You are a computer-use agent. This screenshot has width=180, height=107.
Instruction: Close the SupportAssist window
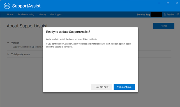click(177, 3)
